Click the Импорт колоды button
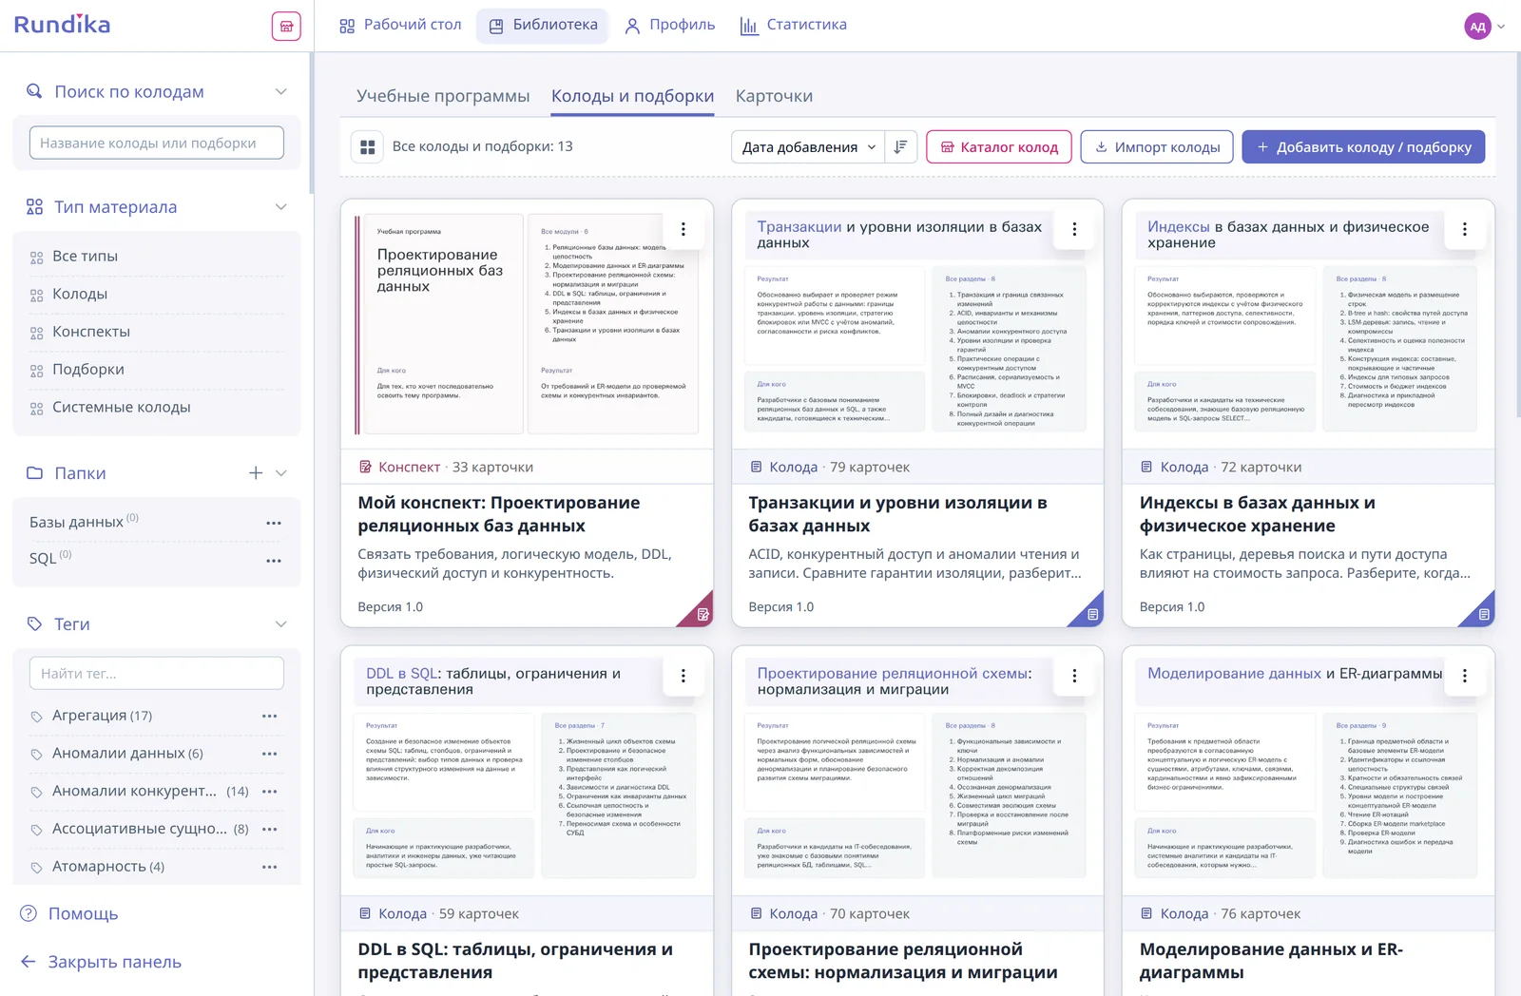The image size is (1521, 996). (1157, 147)
